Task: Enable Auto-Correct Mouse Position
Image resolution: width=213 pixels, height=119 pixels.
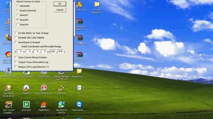Action: (16, 57)
